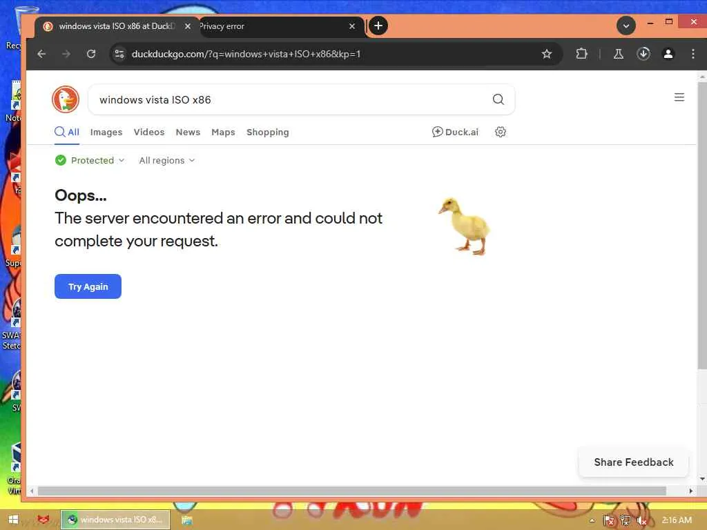Expand the tab search dropdown button
Screen dimensions: 707x530
pos(626,26)
